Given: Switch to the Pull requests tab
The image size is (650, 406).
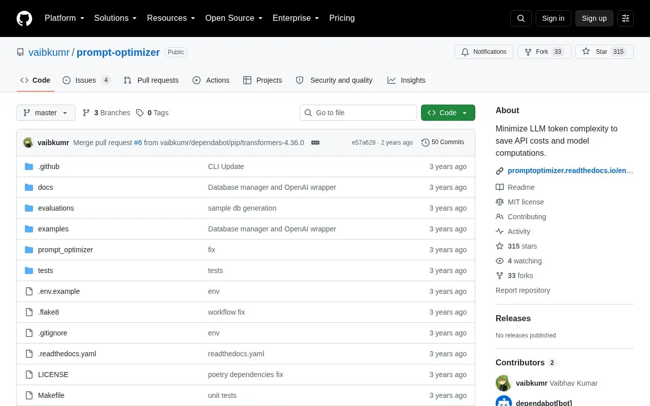Looking at the screenshot, I should 151,80.
